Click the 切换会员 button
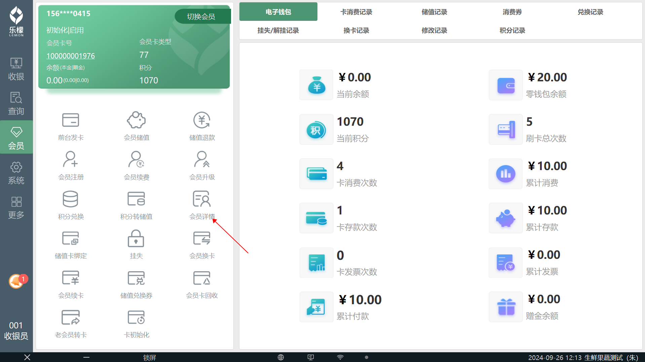This screenshot has height=362, width=645. click(x=202, y=16)
